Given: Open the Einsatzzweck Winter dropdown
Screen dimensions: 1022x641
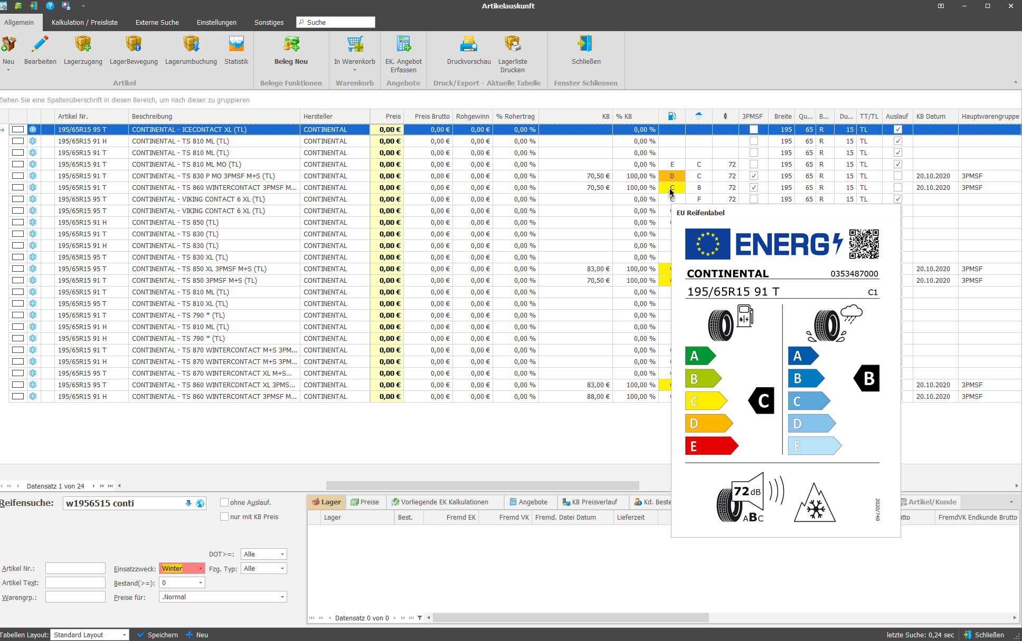Looking at the screenshot, I should coord(201,568).
